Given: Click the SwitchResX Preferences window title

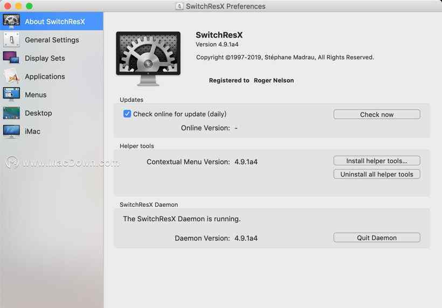Looking at the screenshot, I should coord(225,6).
